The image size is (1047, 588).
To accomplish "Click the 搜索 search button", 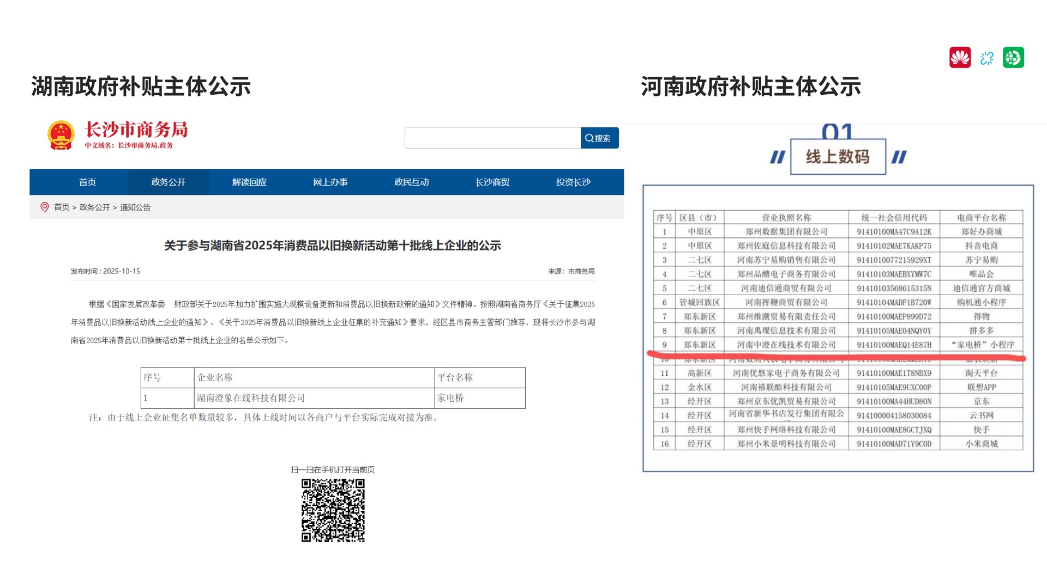I will (x=600, y=138).
